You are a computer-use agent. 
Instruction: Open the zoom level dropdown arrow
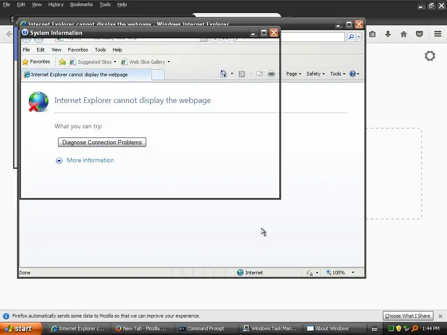click(353, 273)
